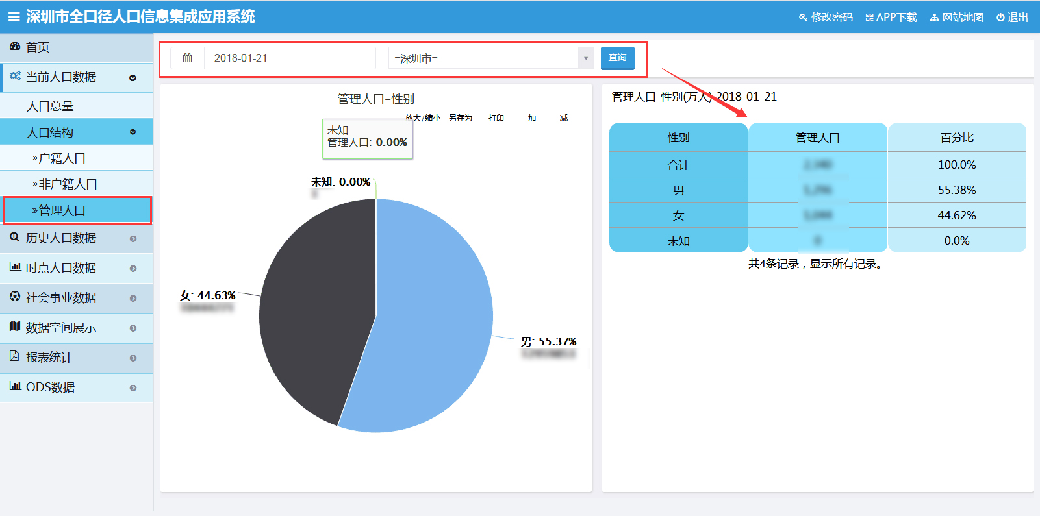Open the =深圳市= region dropdown
This screenshot has height=516, width=1040.
click(491, 58)
